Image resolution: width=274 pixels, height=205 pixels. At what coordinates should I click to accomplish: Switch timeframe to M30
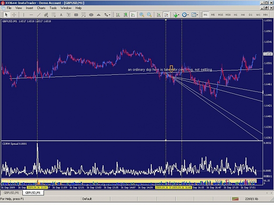pos(228,15)
